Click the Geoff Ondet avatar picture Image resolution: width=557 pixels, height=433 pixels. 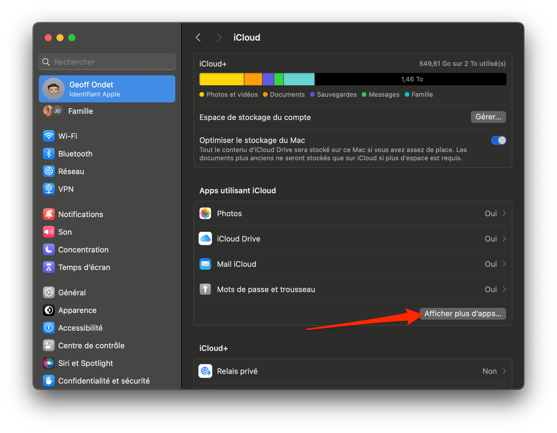[54, 89]
